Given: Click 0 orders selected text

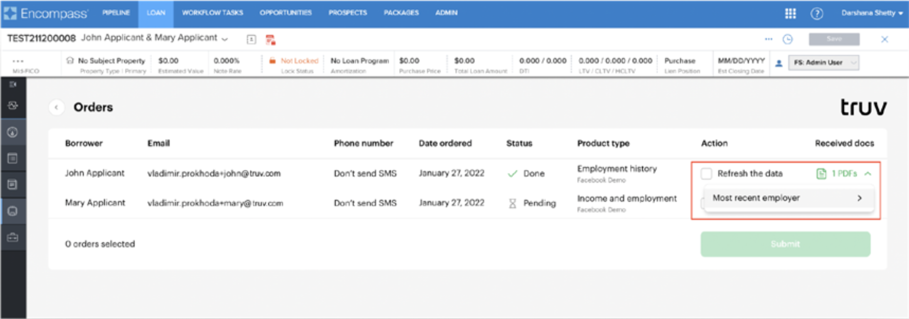Looking at the screenshot, I should [x=100, y=244].
